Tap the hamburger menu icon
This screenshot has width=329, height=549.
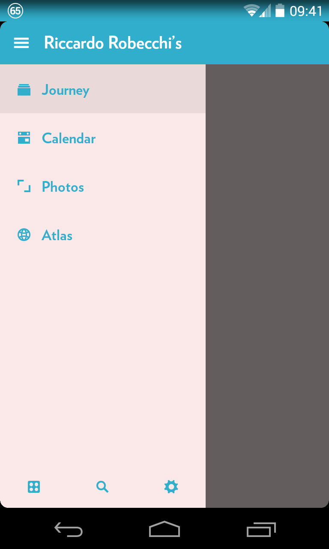click(x=21, y=43)
